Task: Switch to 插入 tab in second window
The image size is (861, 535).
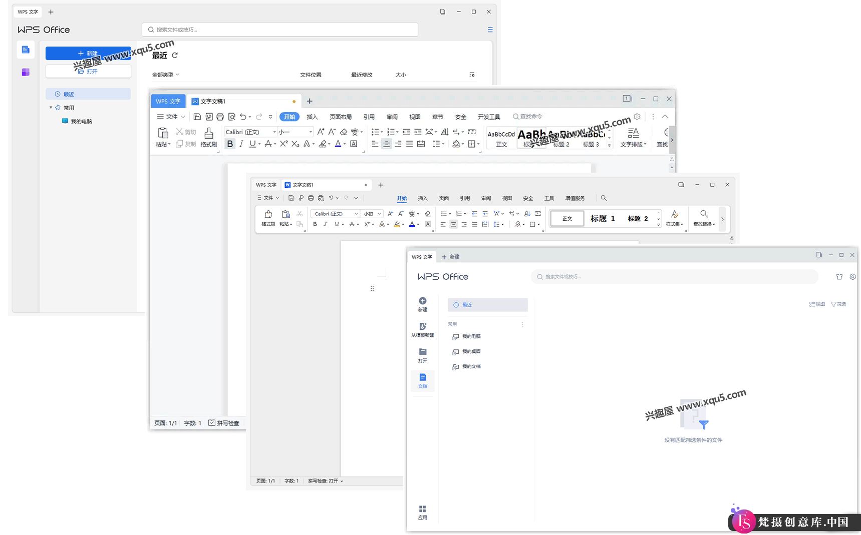Action: [x=312, y=117]
